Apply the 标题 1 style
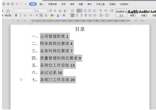 click(x=133, y=13)
